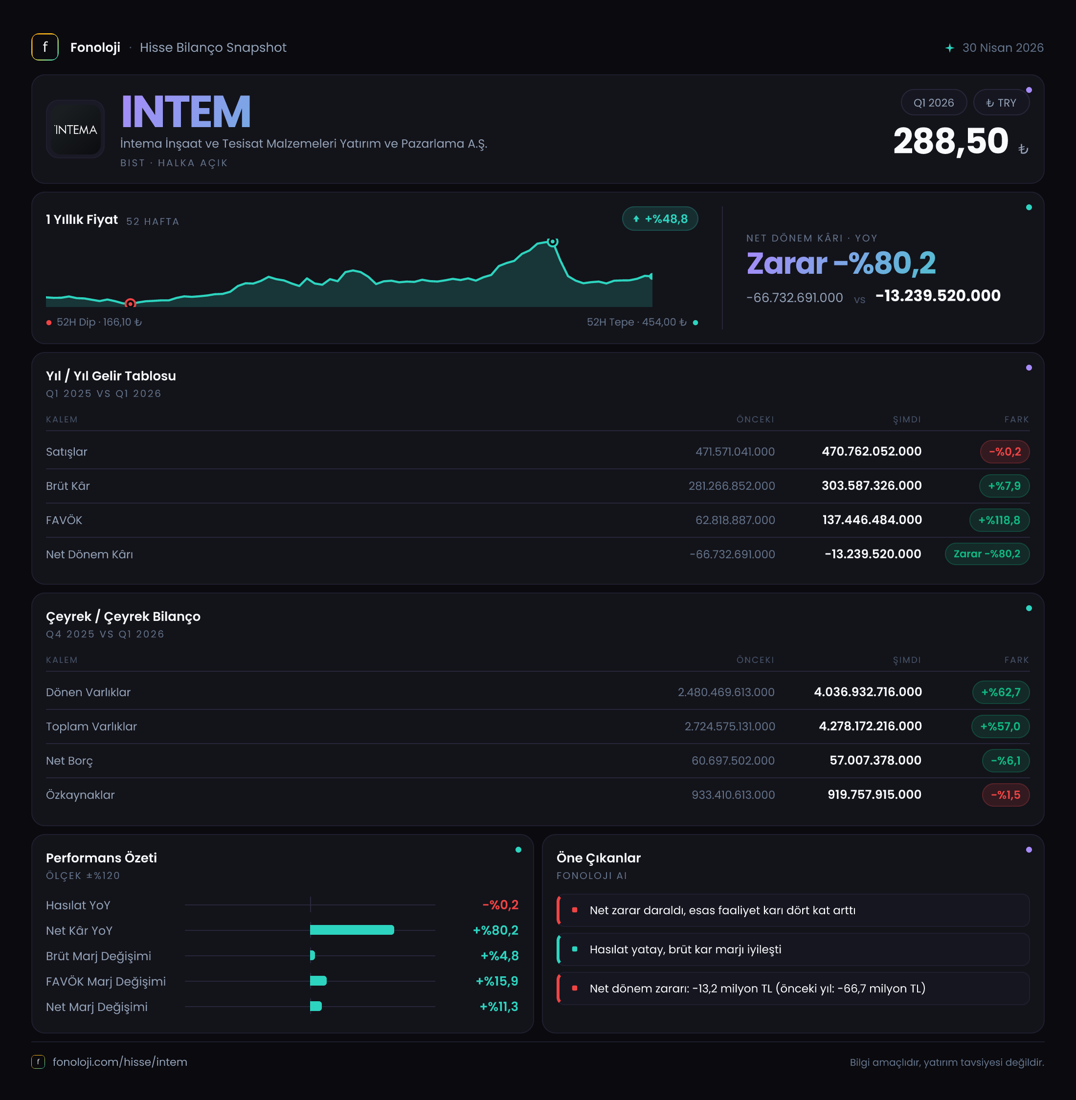Click the teal bullet of Hasılat yatay highlight

point(574,949)
